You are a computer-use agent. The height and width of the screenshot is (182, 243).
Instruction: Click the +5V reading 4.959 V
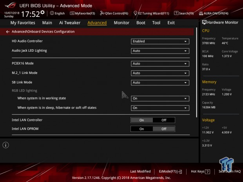(x=227, y=132)
